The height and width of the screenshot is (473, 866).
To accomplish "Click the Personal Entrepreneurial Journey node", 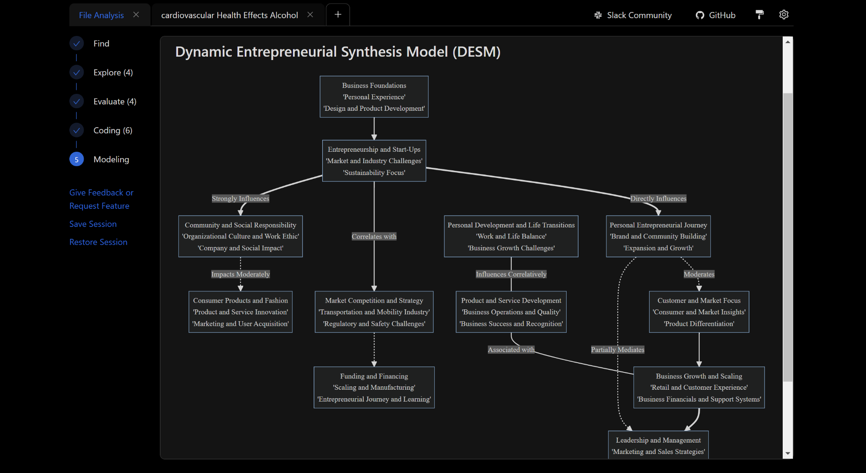I will [658, 236].
